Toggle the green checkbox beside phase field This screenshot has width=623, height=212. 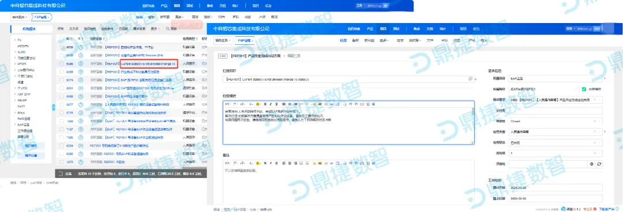coord(584,89)
